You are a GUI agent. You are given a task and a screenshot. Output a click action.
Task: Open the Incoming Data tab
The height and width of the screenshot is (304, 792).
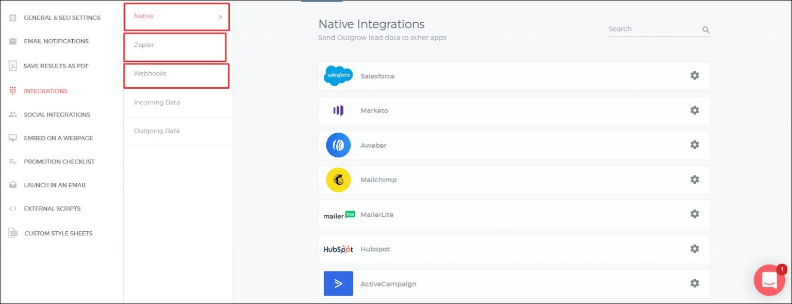(157, 103)
